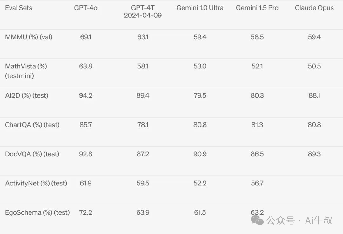Click the Gemini 1.5 Pro header
Screen dimensions: 343x234
coord(257,8)
